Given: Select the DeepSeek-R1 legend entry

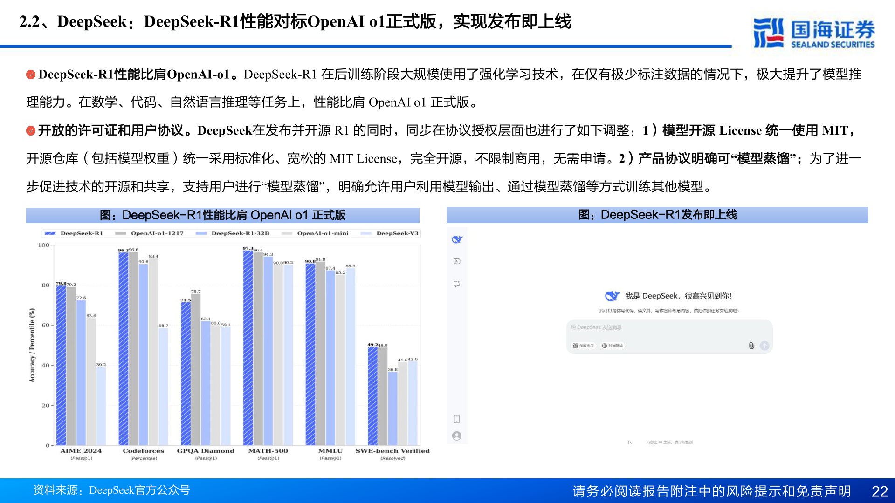Looking at the screenshot, I should coord(74,233).
